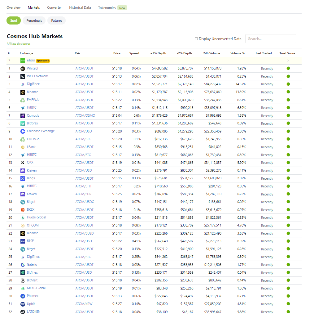The width and height of the screenshot is (314, 314).
Task: Click the markets Search input field
Action: (271, 39)
